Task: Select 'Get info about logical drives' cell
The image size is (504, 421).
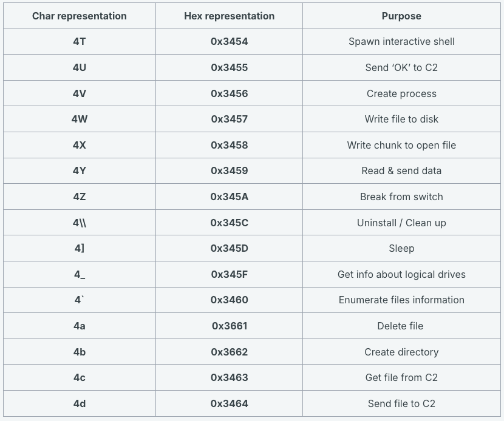Action: pos(401,275)
